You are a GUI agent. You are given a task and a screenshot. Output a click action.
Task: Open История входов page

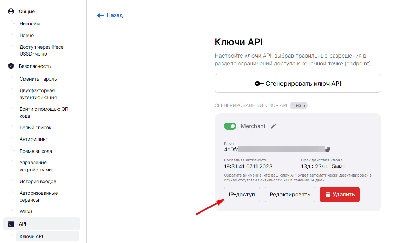pos(38,181)
